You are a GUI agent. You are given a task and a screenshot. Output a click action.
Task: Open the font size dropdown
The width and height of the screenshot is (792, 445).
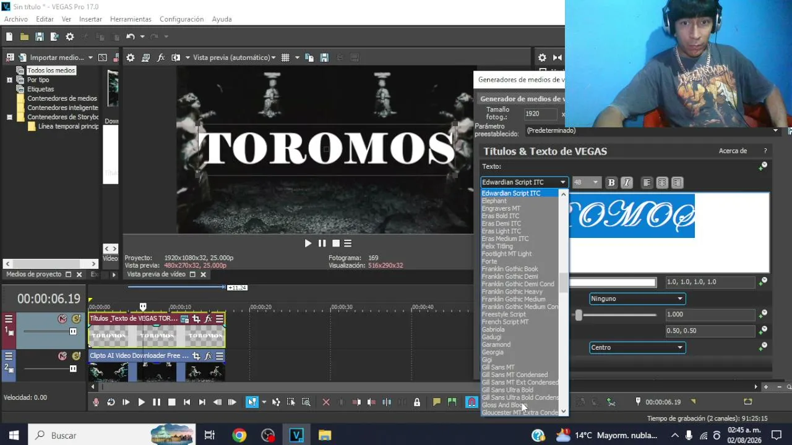[x=586, y=182]
